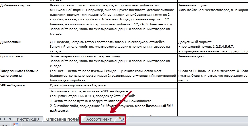The width and height of the screenshot is (248, 126).
Task: Select the cell labeled Срок поставки
Action: [24, 61]
